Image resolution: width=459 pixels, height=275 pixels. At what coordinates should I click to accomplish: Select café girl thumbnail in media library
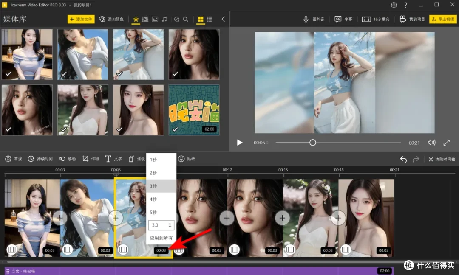click(27, 54)
